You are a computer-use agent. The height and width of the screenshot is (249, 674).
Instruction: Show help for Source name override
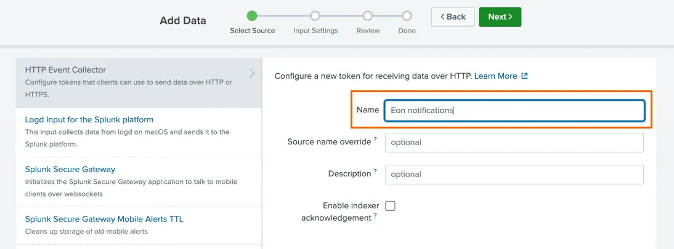pyautogui.click(x=375, y=140)
